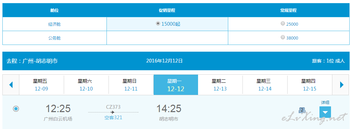Click the 广州白云机场 departure airport
Viewport: 351px width, 129px height.
[x=58, y=119]
